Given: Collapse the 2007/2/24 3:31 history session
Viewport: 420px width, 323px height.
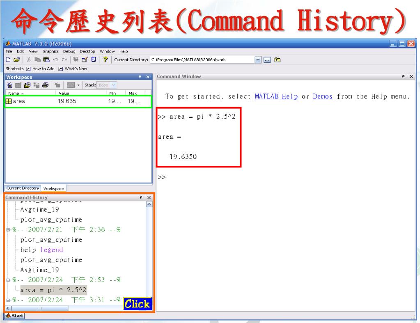Looking at the screenshot, I should click(8, 300).
